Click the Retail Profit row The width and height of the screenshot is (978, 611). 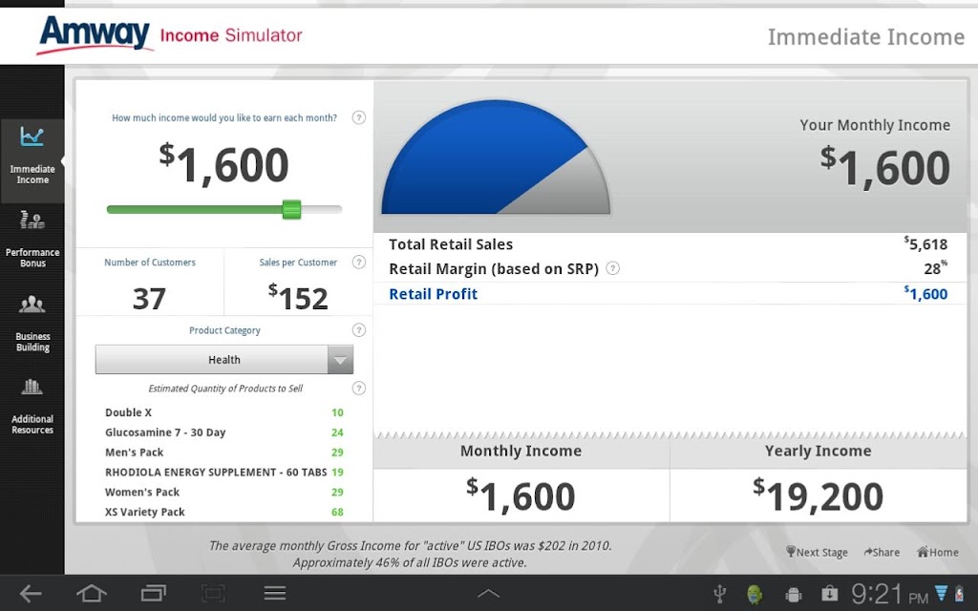[x=670, y=294]
